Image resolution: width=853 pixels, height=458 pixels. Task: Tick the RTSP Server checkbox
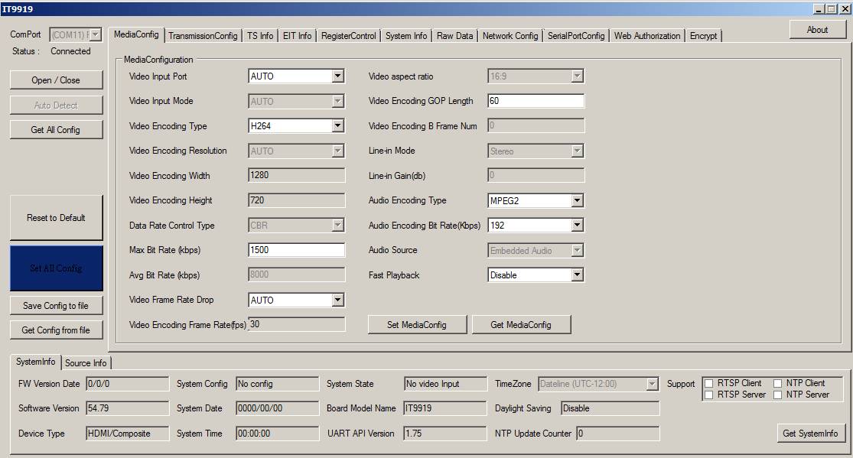click(x=709, y=395)
